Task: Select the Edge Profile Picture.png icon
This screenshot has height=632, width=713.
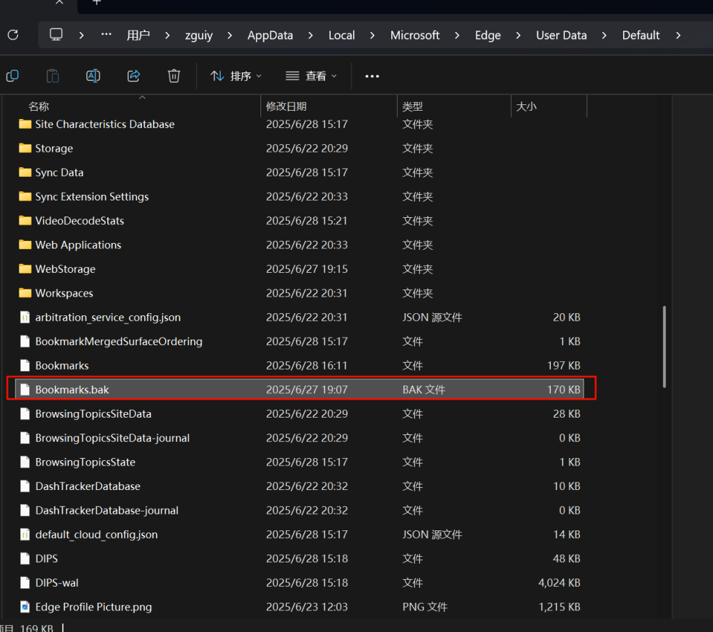Action: click(25, 606)
